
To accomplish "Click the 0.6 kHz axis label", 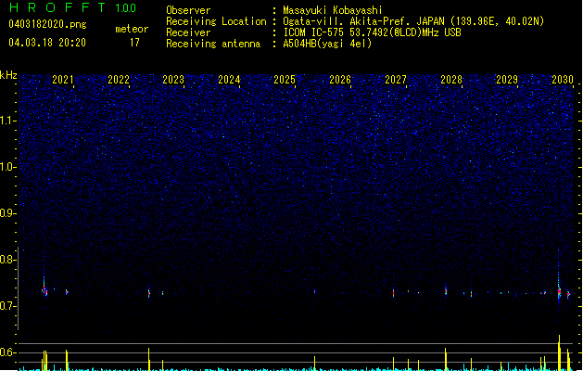I will coord(7,352).
